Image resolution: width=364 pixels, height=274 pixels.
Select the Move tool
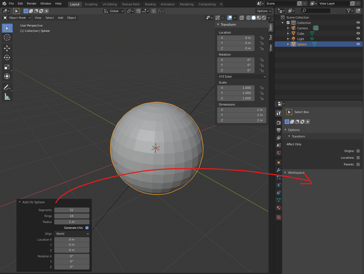[7, 48]
